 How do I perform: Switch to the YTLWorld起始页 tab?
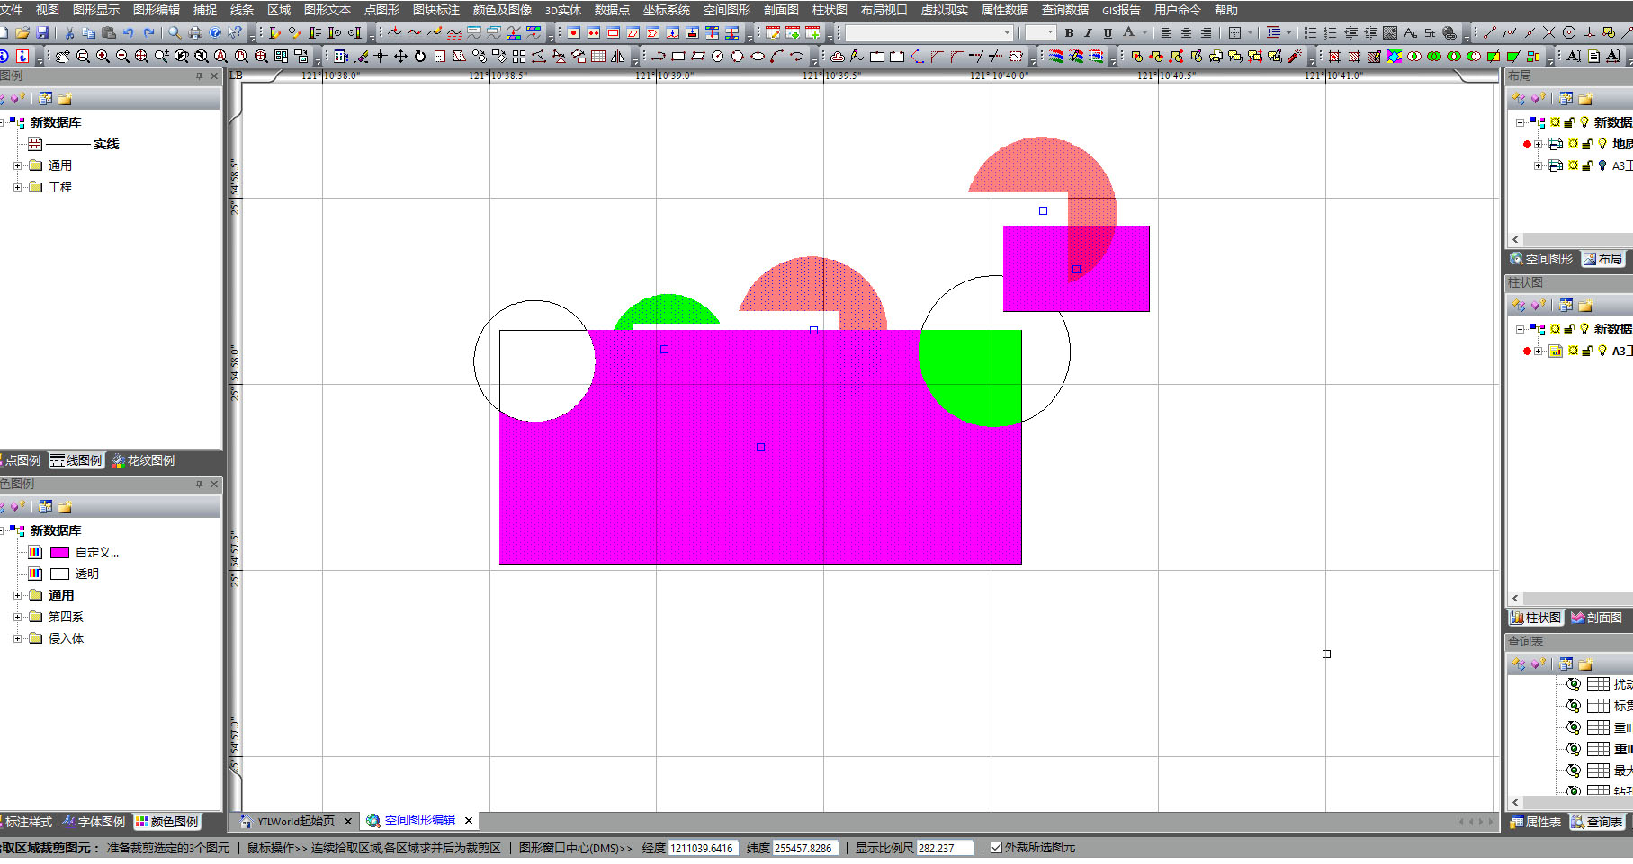coord(296,821)
